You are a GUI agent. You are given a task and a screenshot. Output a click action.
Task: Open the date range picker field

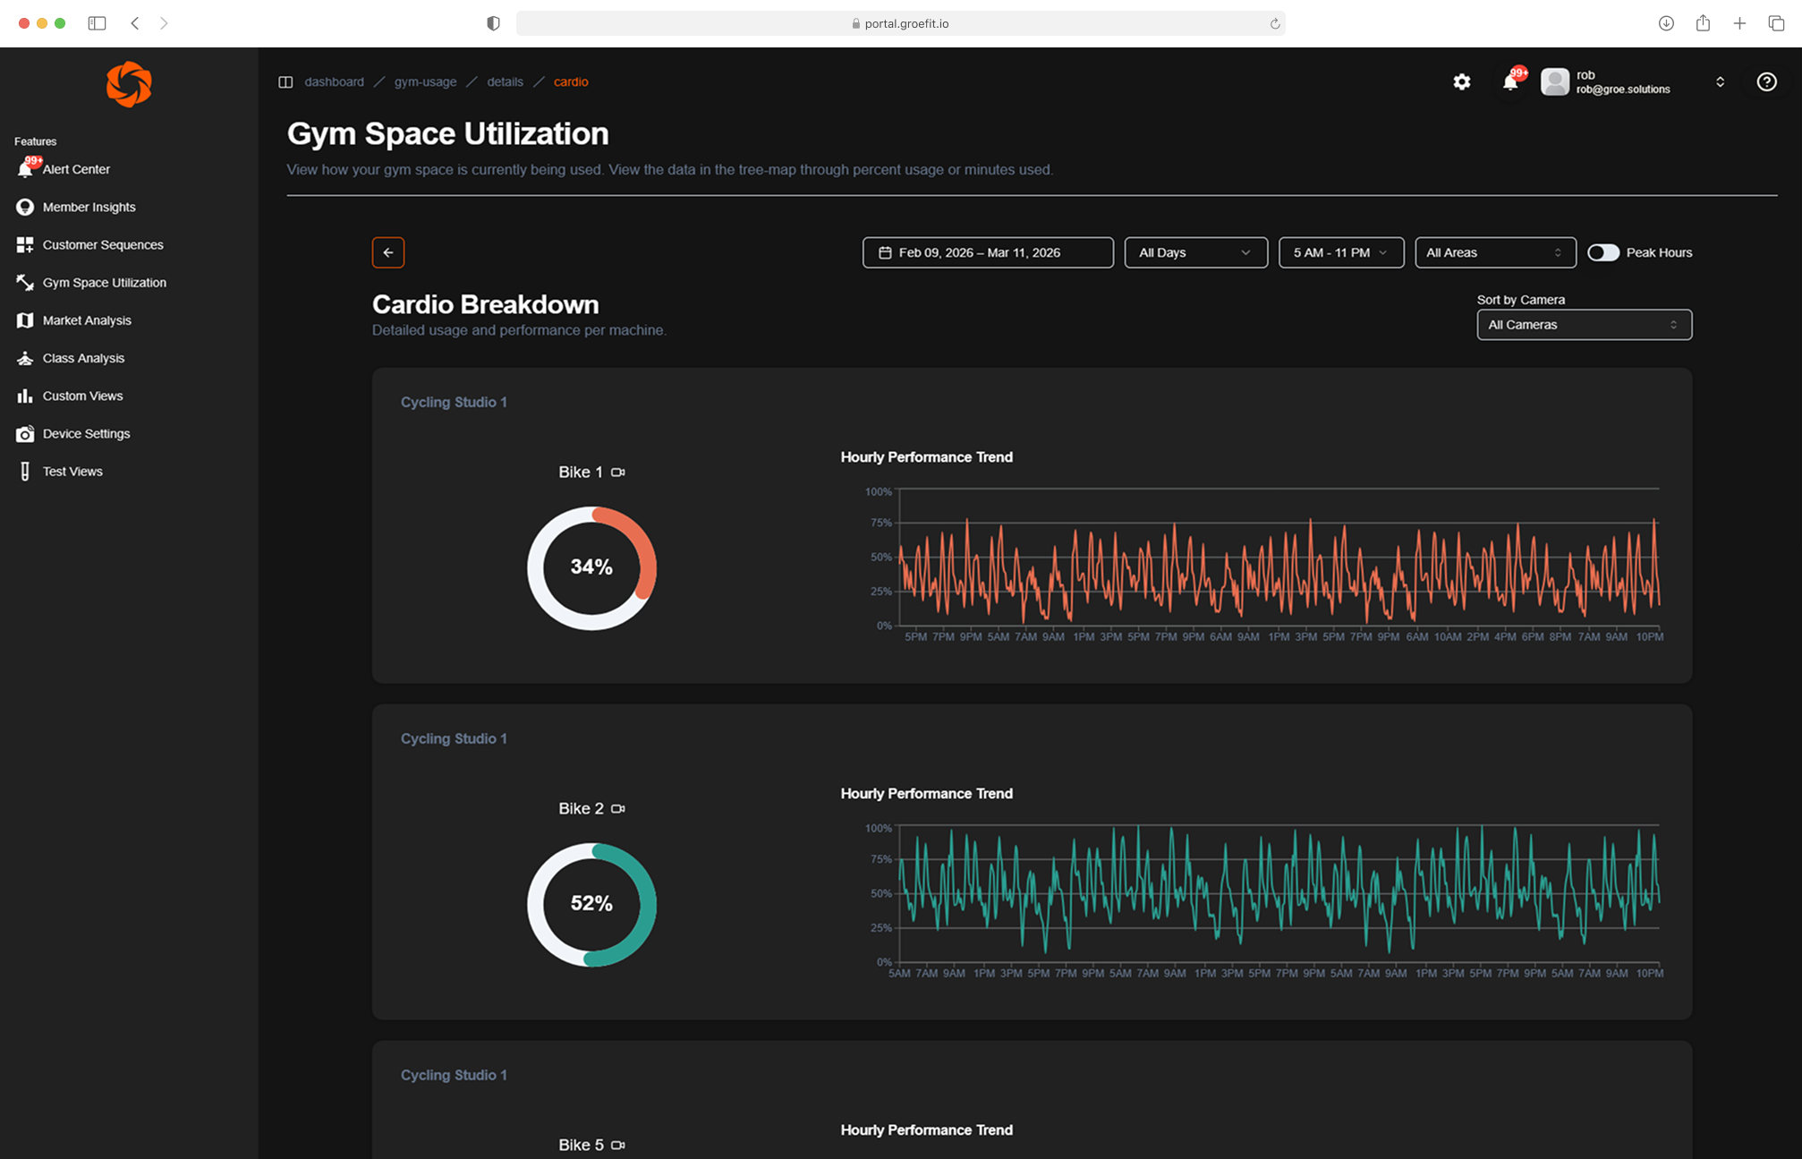click(x=987, y=252)
